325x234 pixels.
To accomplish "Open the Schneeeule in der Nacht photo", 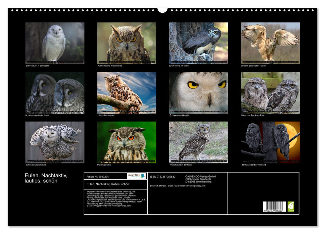I will [x=55, y=43].
